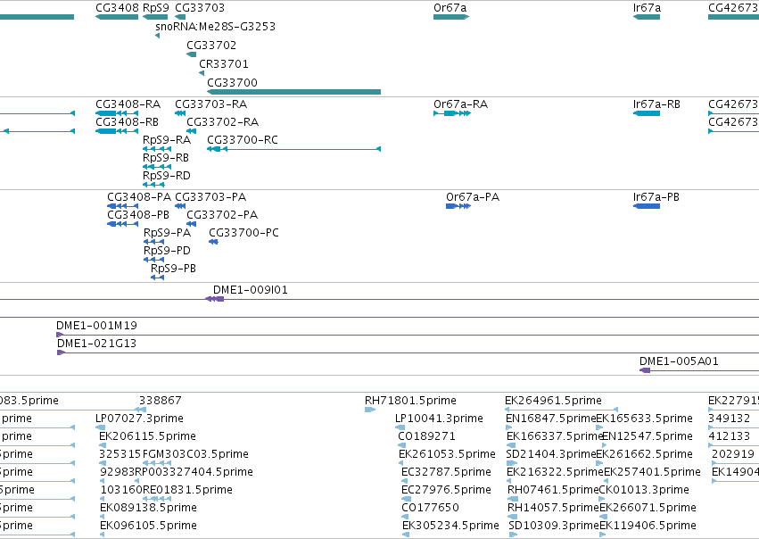Click the Or67a gene label
Image resolution: width=759 pixels, height=539 pixels.
(450, 8)
